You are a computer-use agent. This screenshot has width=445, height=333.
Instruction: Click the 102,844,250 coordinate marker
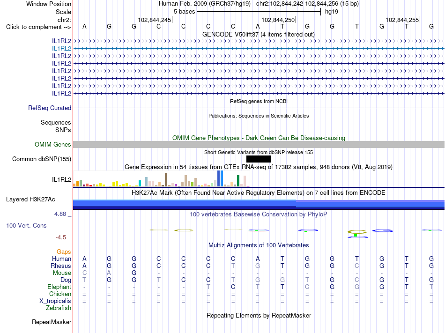[x=279, y=20]
